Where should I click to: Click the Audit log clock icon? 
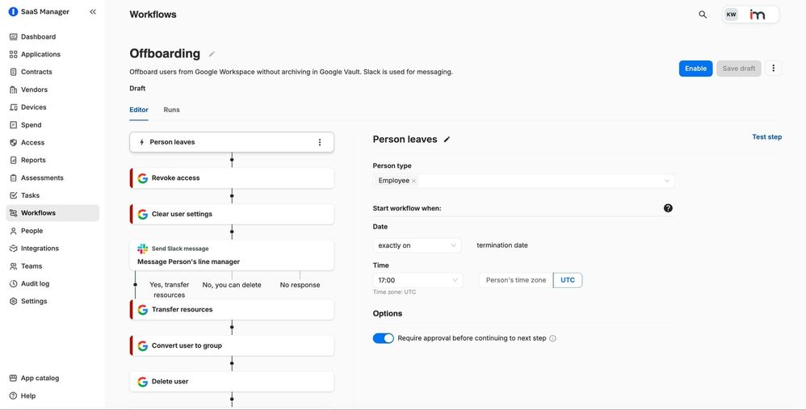click(14, 283)
